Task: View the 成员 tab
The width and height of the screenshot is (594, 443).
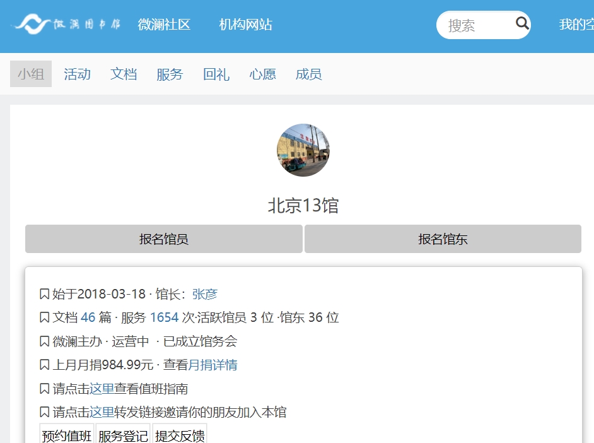Action: 308,74
